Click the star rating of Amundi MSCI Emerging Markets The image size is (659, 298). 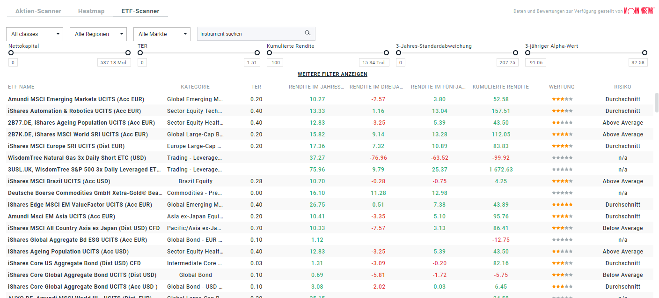tap(562, 99)
